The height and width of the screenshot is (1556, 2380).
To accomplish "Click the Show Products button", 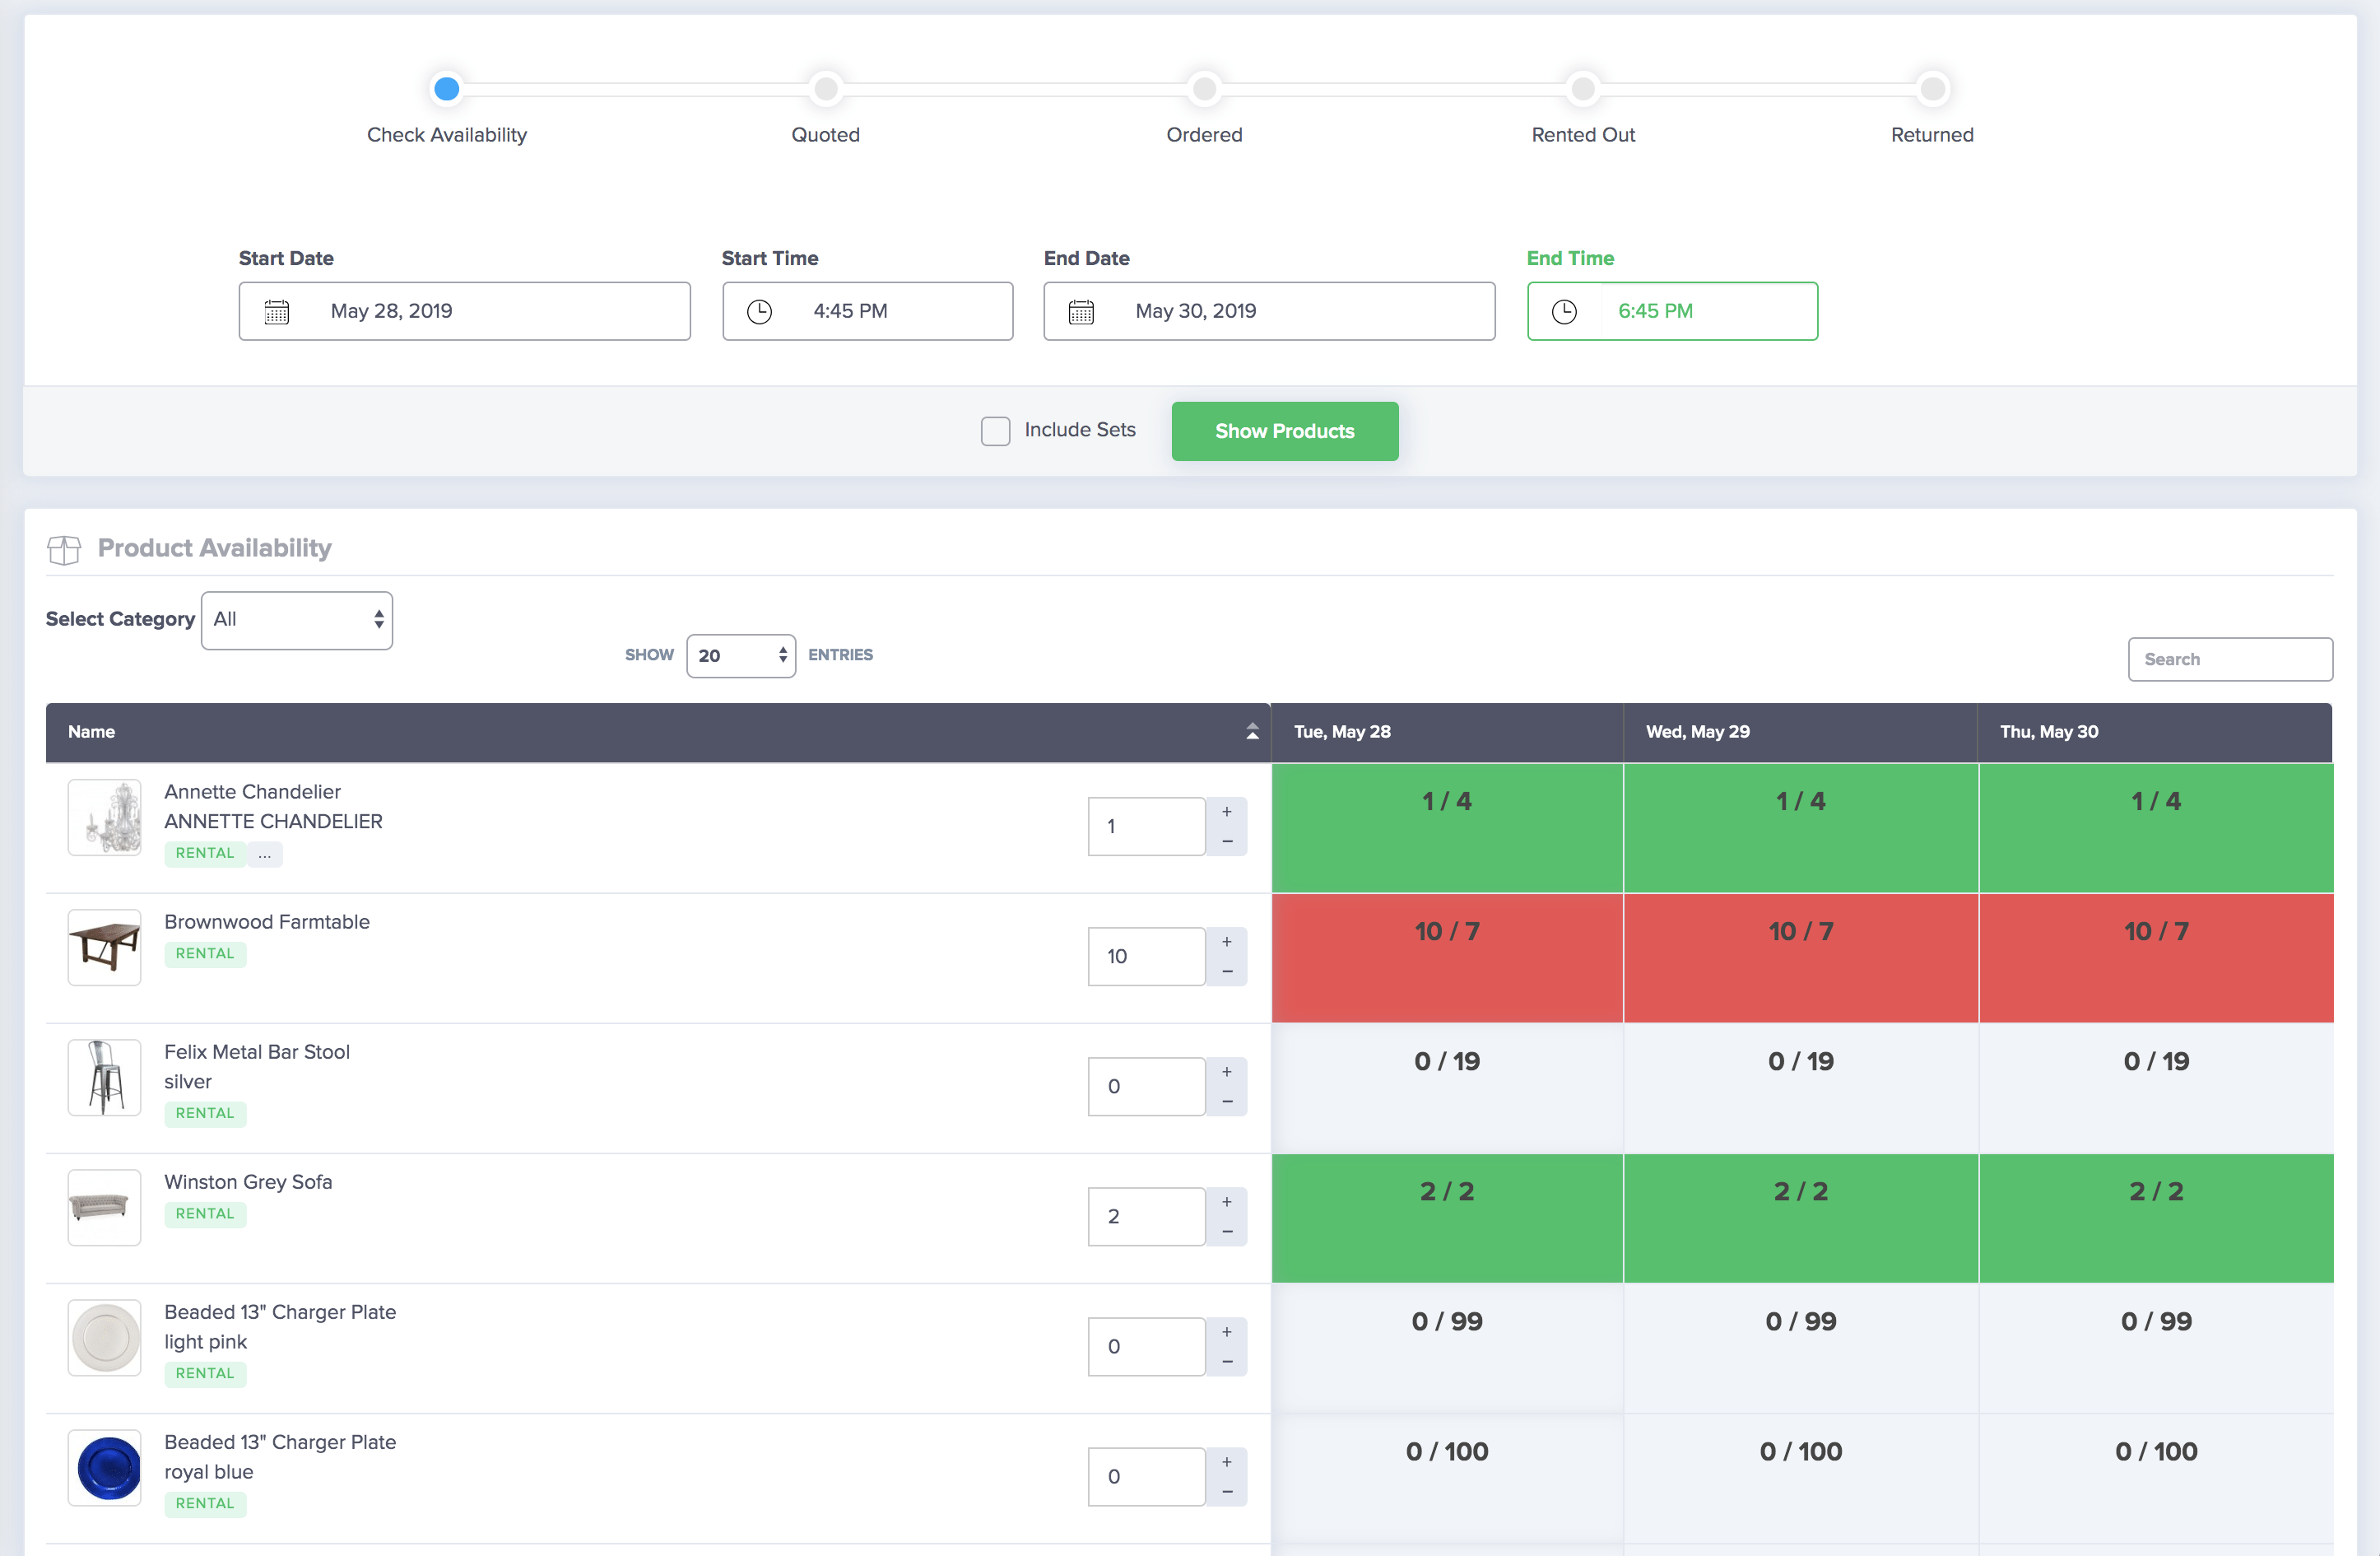I will tap(1285, 431).
